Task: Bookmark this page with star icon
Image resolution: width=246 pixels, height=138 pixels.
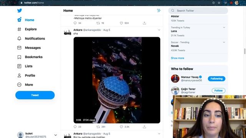Action: pos(219,3)
